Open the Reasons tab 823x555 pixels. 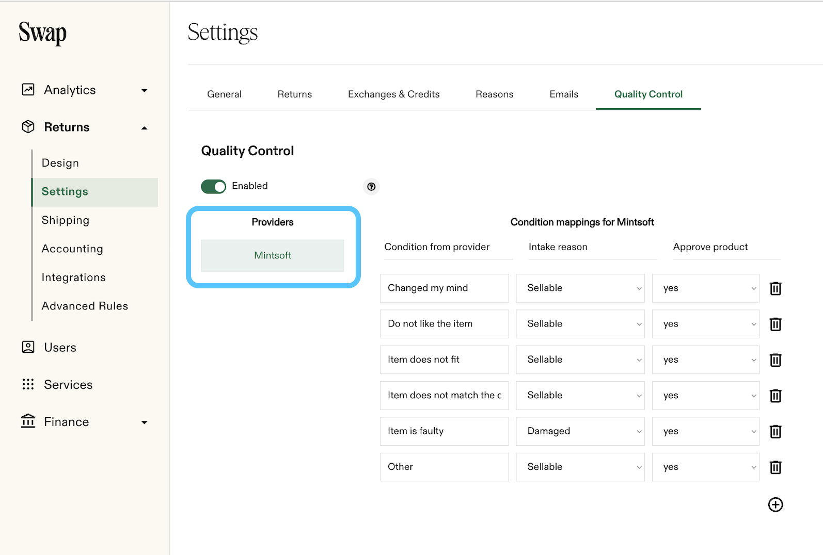click(x=495, y=94)
